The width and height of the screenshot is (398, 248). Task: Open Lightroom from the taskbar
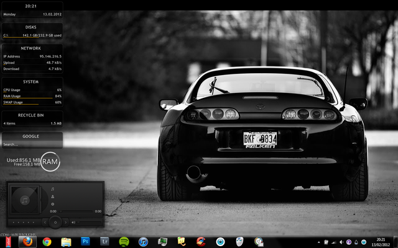[104, 241]
